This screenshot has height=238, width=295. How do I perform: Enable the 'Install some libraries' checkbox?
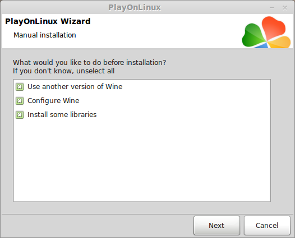[x=20, y=115]
